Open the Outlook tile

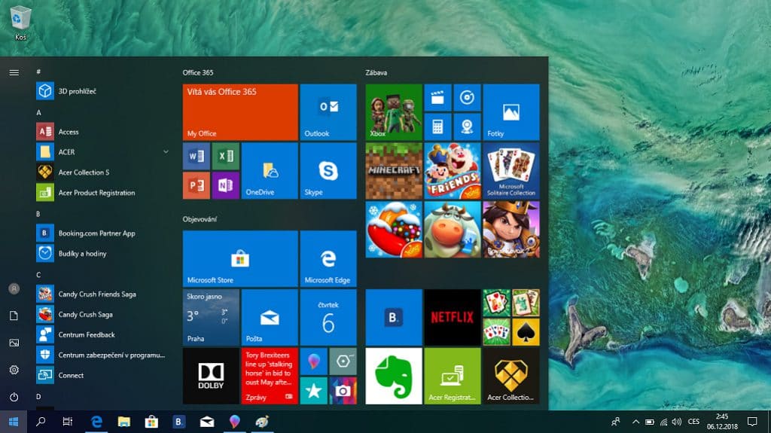point(328,112)
